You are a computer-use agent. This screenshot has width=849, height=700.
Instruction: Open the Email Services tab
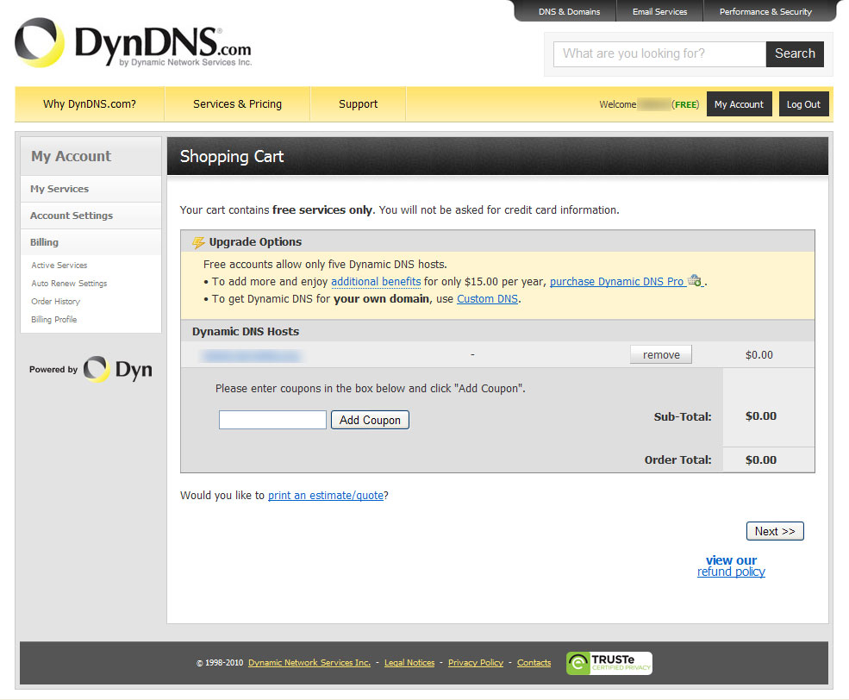(659, 11)
